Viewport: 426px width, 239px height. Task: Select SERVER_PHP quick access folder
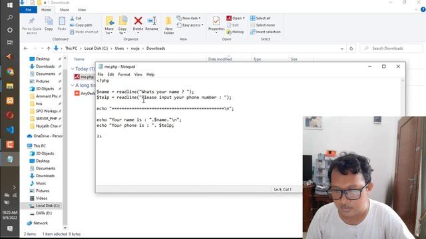pos(45,119)
